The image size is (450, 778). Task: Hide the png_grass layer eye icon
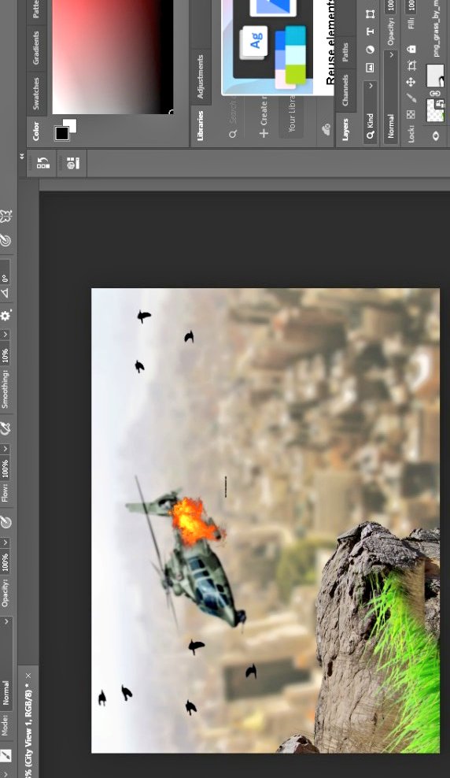click(436, 135)
